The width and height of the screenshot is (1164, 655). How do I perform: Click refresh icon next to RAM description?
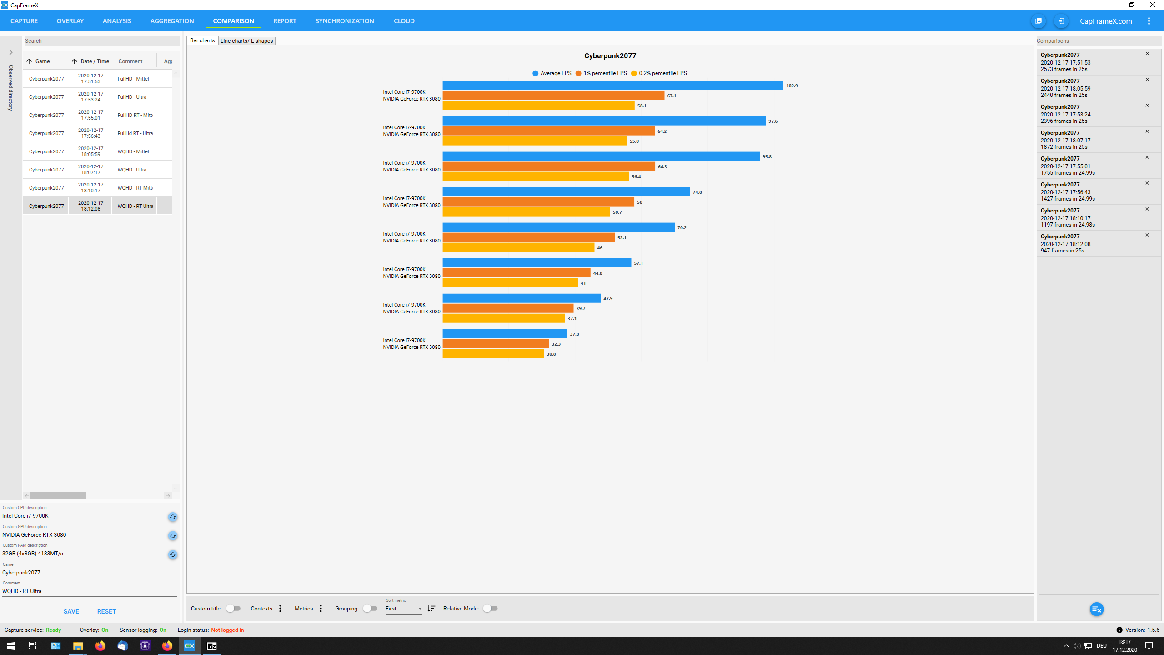point(172,554)
